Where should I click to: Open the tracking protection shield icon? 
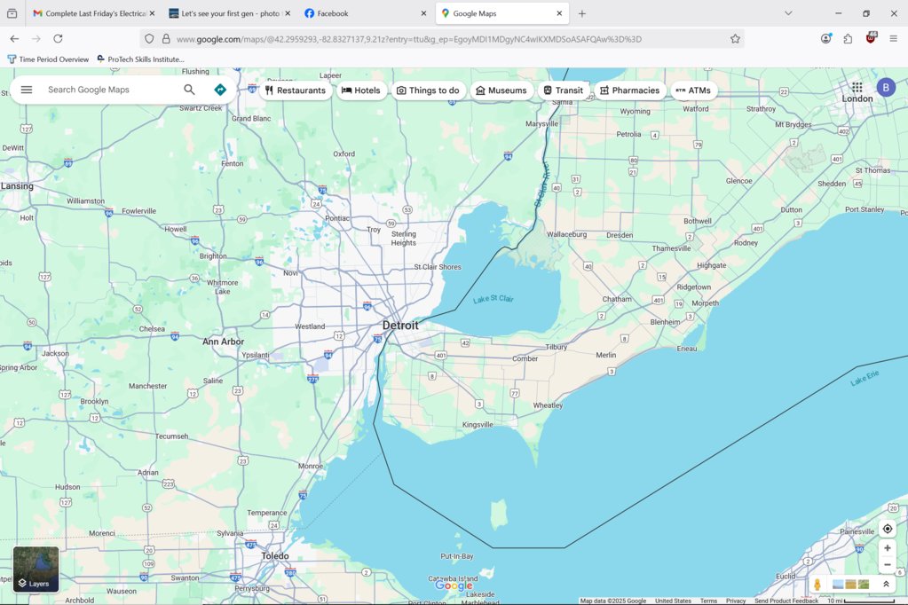coord(149,39)
